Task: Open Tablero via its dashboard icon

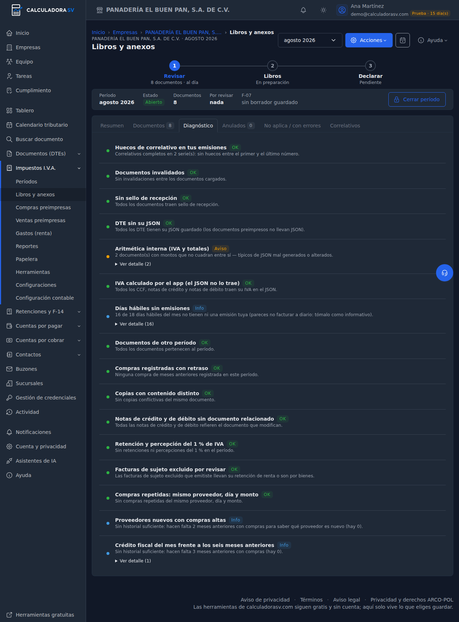Action: pyautogui.click(x=9, y=111)
